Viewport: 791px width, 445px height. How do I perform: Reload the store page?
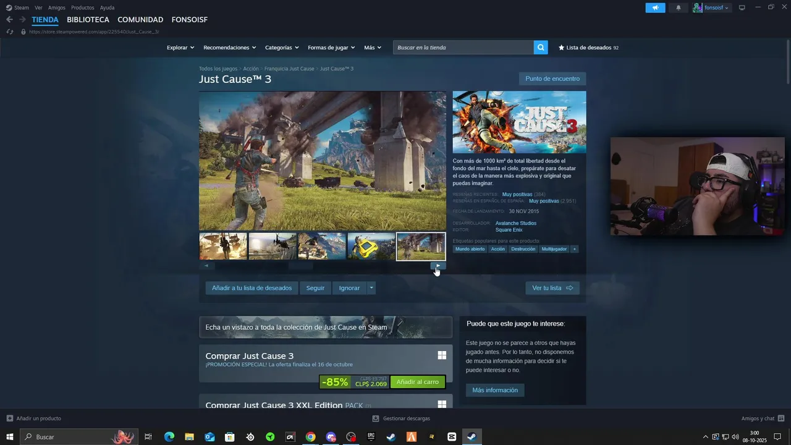(x=9, y=32)
